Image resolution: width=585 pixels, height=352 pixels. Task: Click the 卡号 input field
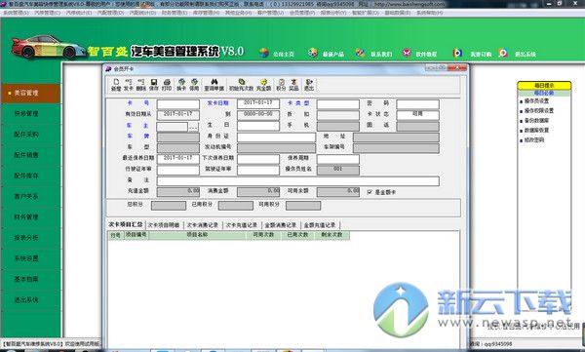click(x=178, y=104)
